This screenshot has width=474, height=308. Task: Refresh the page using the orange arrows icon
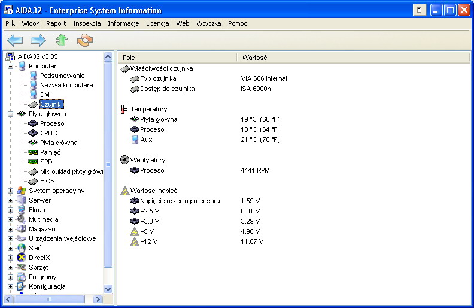coord(84,40)
